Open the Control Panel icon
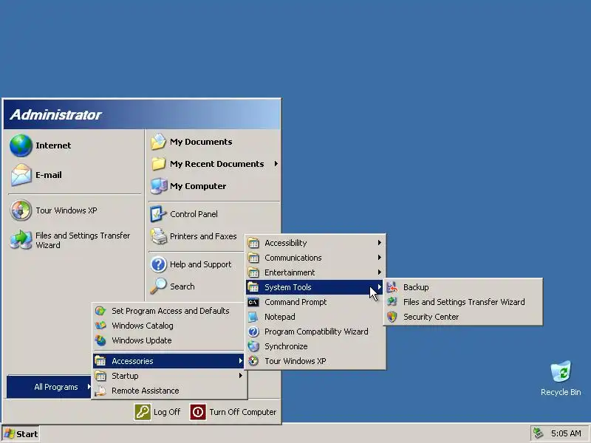Viewport: 591px width, 443px height. [158, 214]
